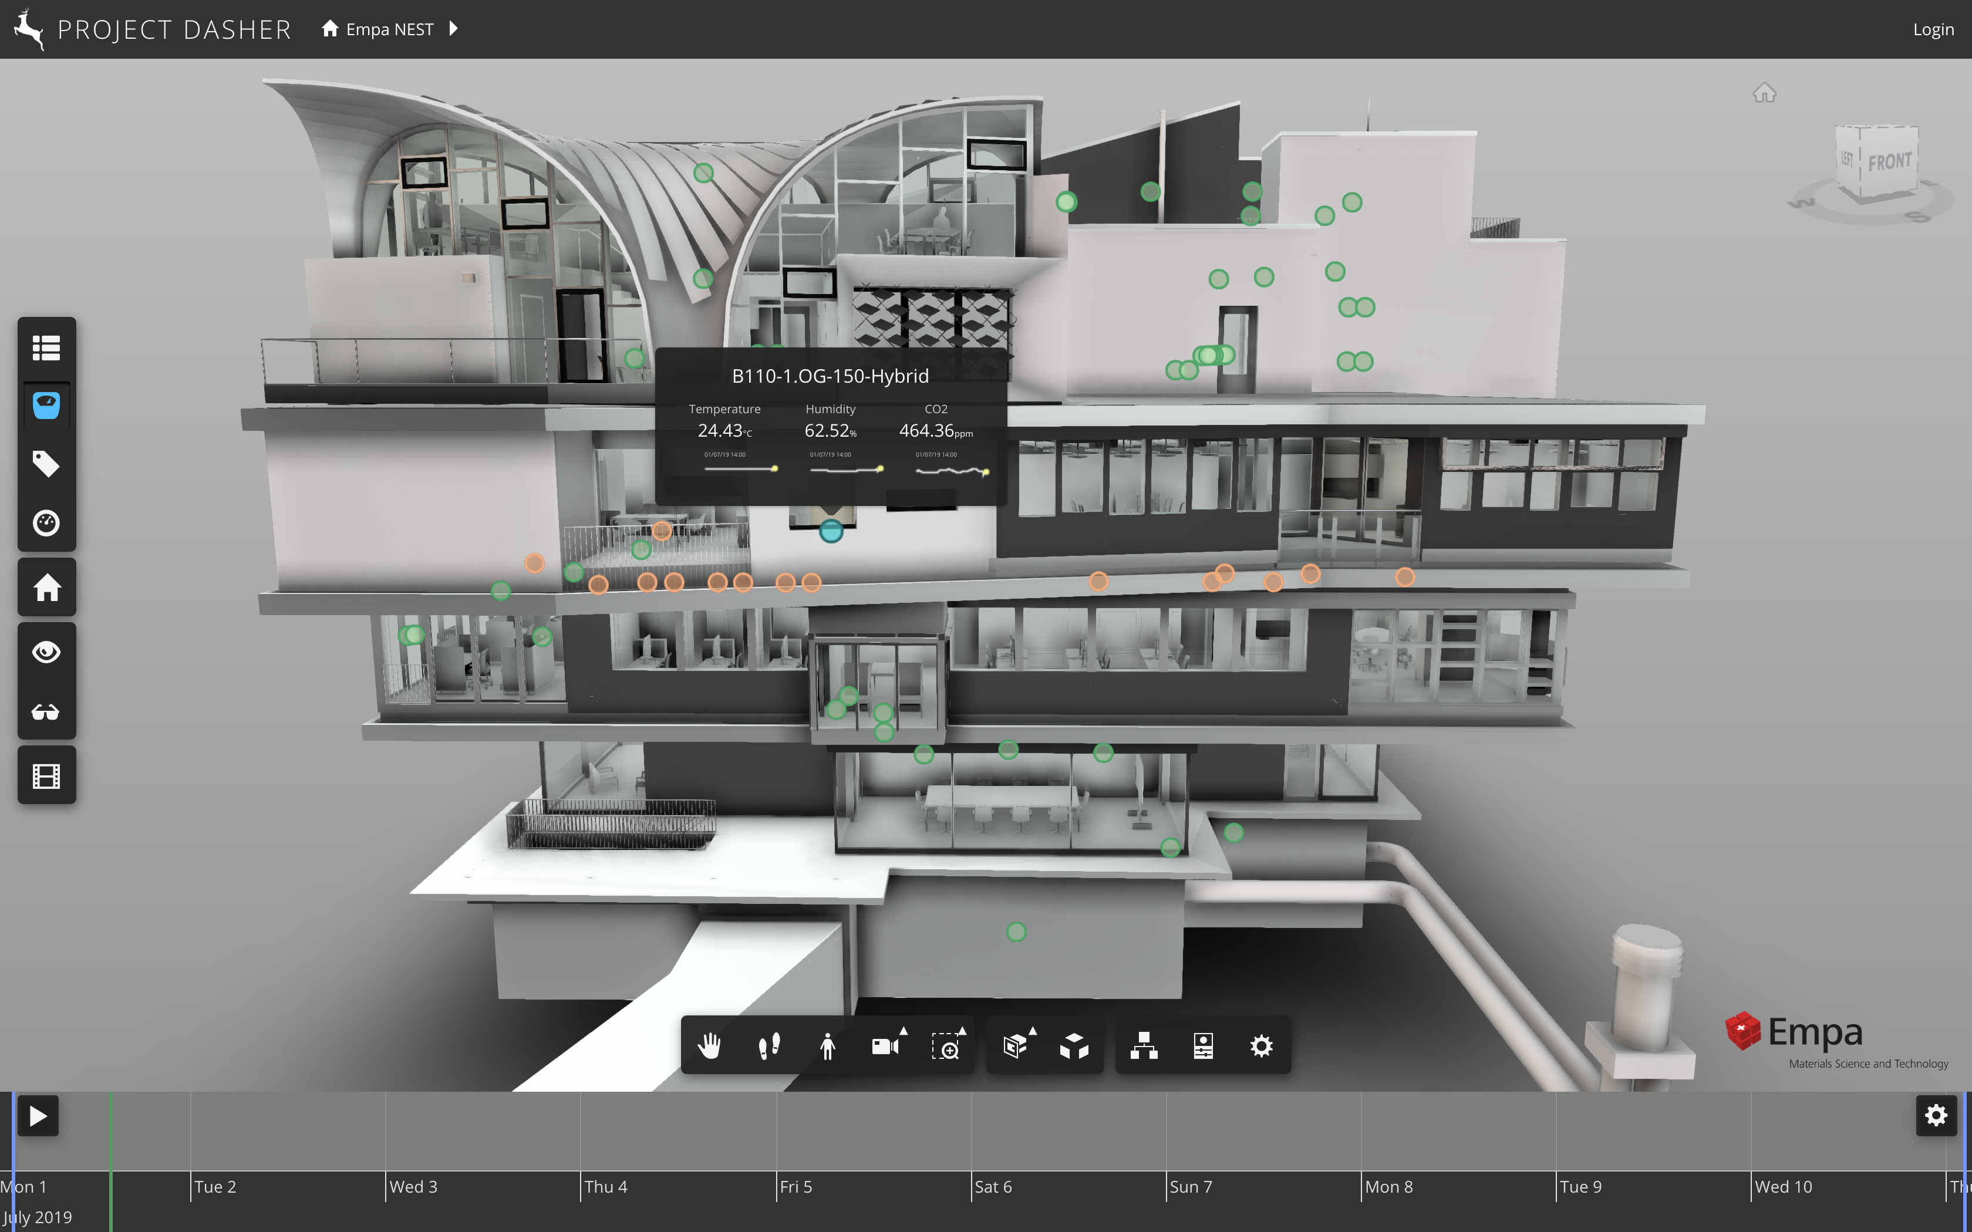Screen dimensions: 1972x1232
Task: Toggle the glasses view mode button
Action: pyautogui.click(x=46, y=712)
